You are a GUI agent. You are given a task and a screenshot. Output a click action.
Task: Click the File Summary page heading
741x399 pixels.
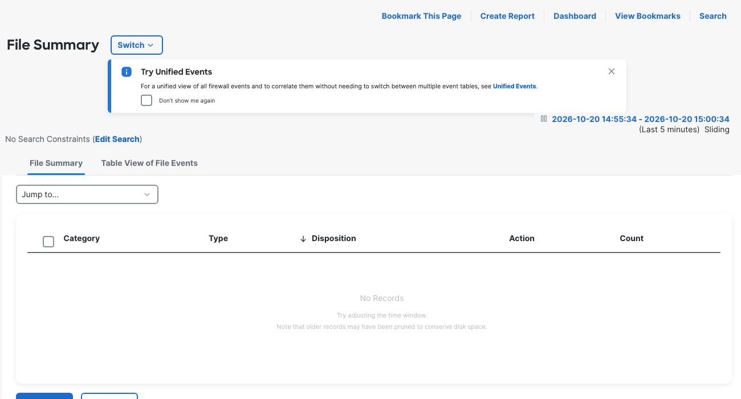tap(53, 45)
